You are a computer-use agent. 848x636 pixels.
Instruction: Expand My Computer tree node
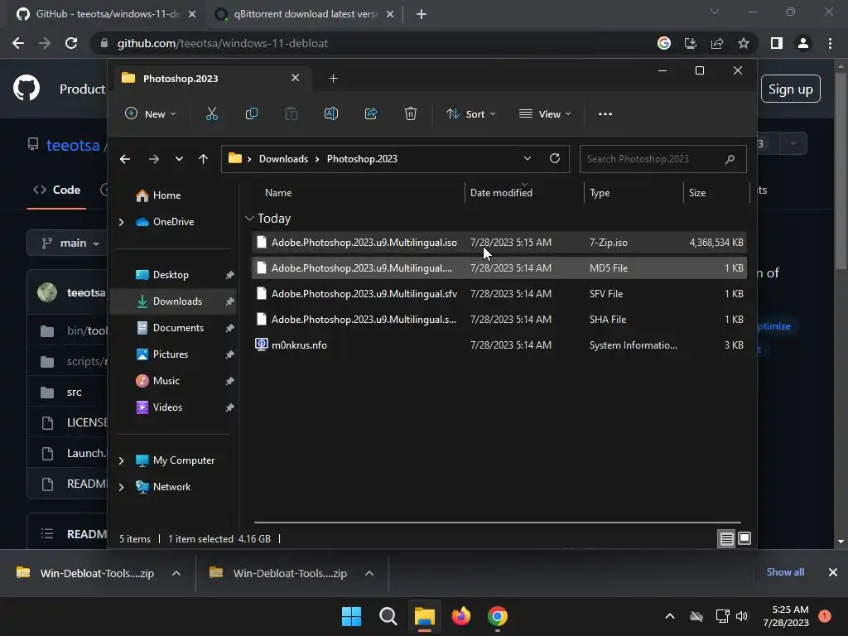pos(121,460)
